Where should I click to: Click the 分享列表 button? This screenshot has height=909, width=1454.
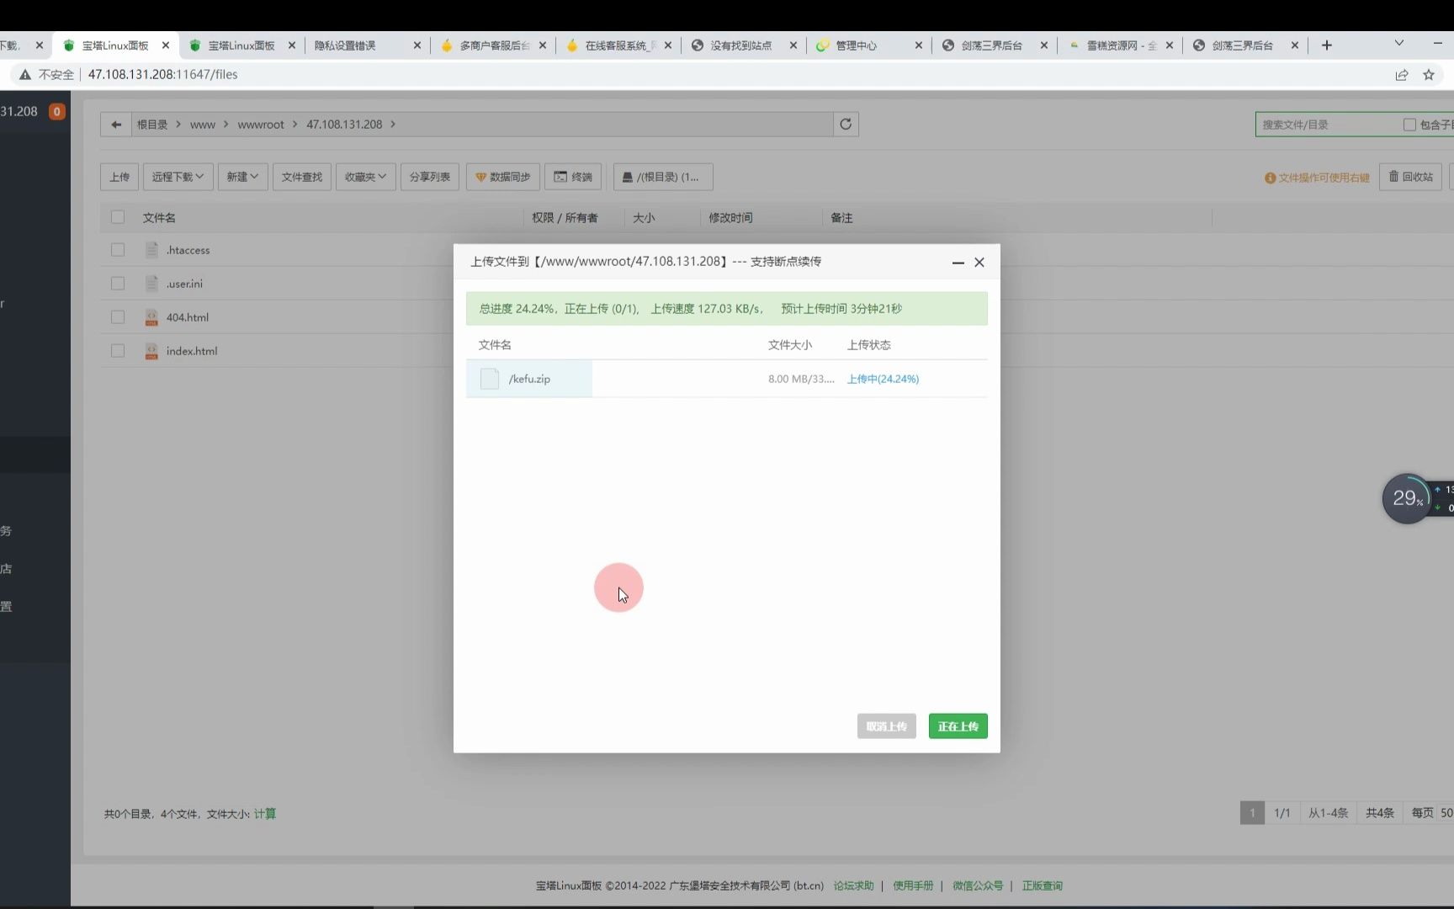430,177
